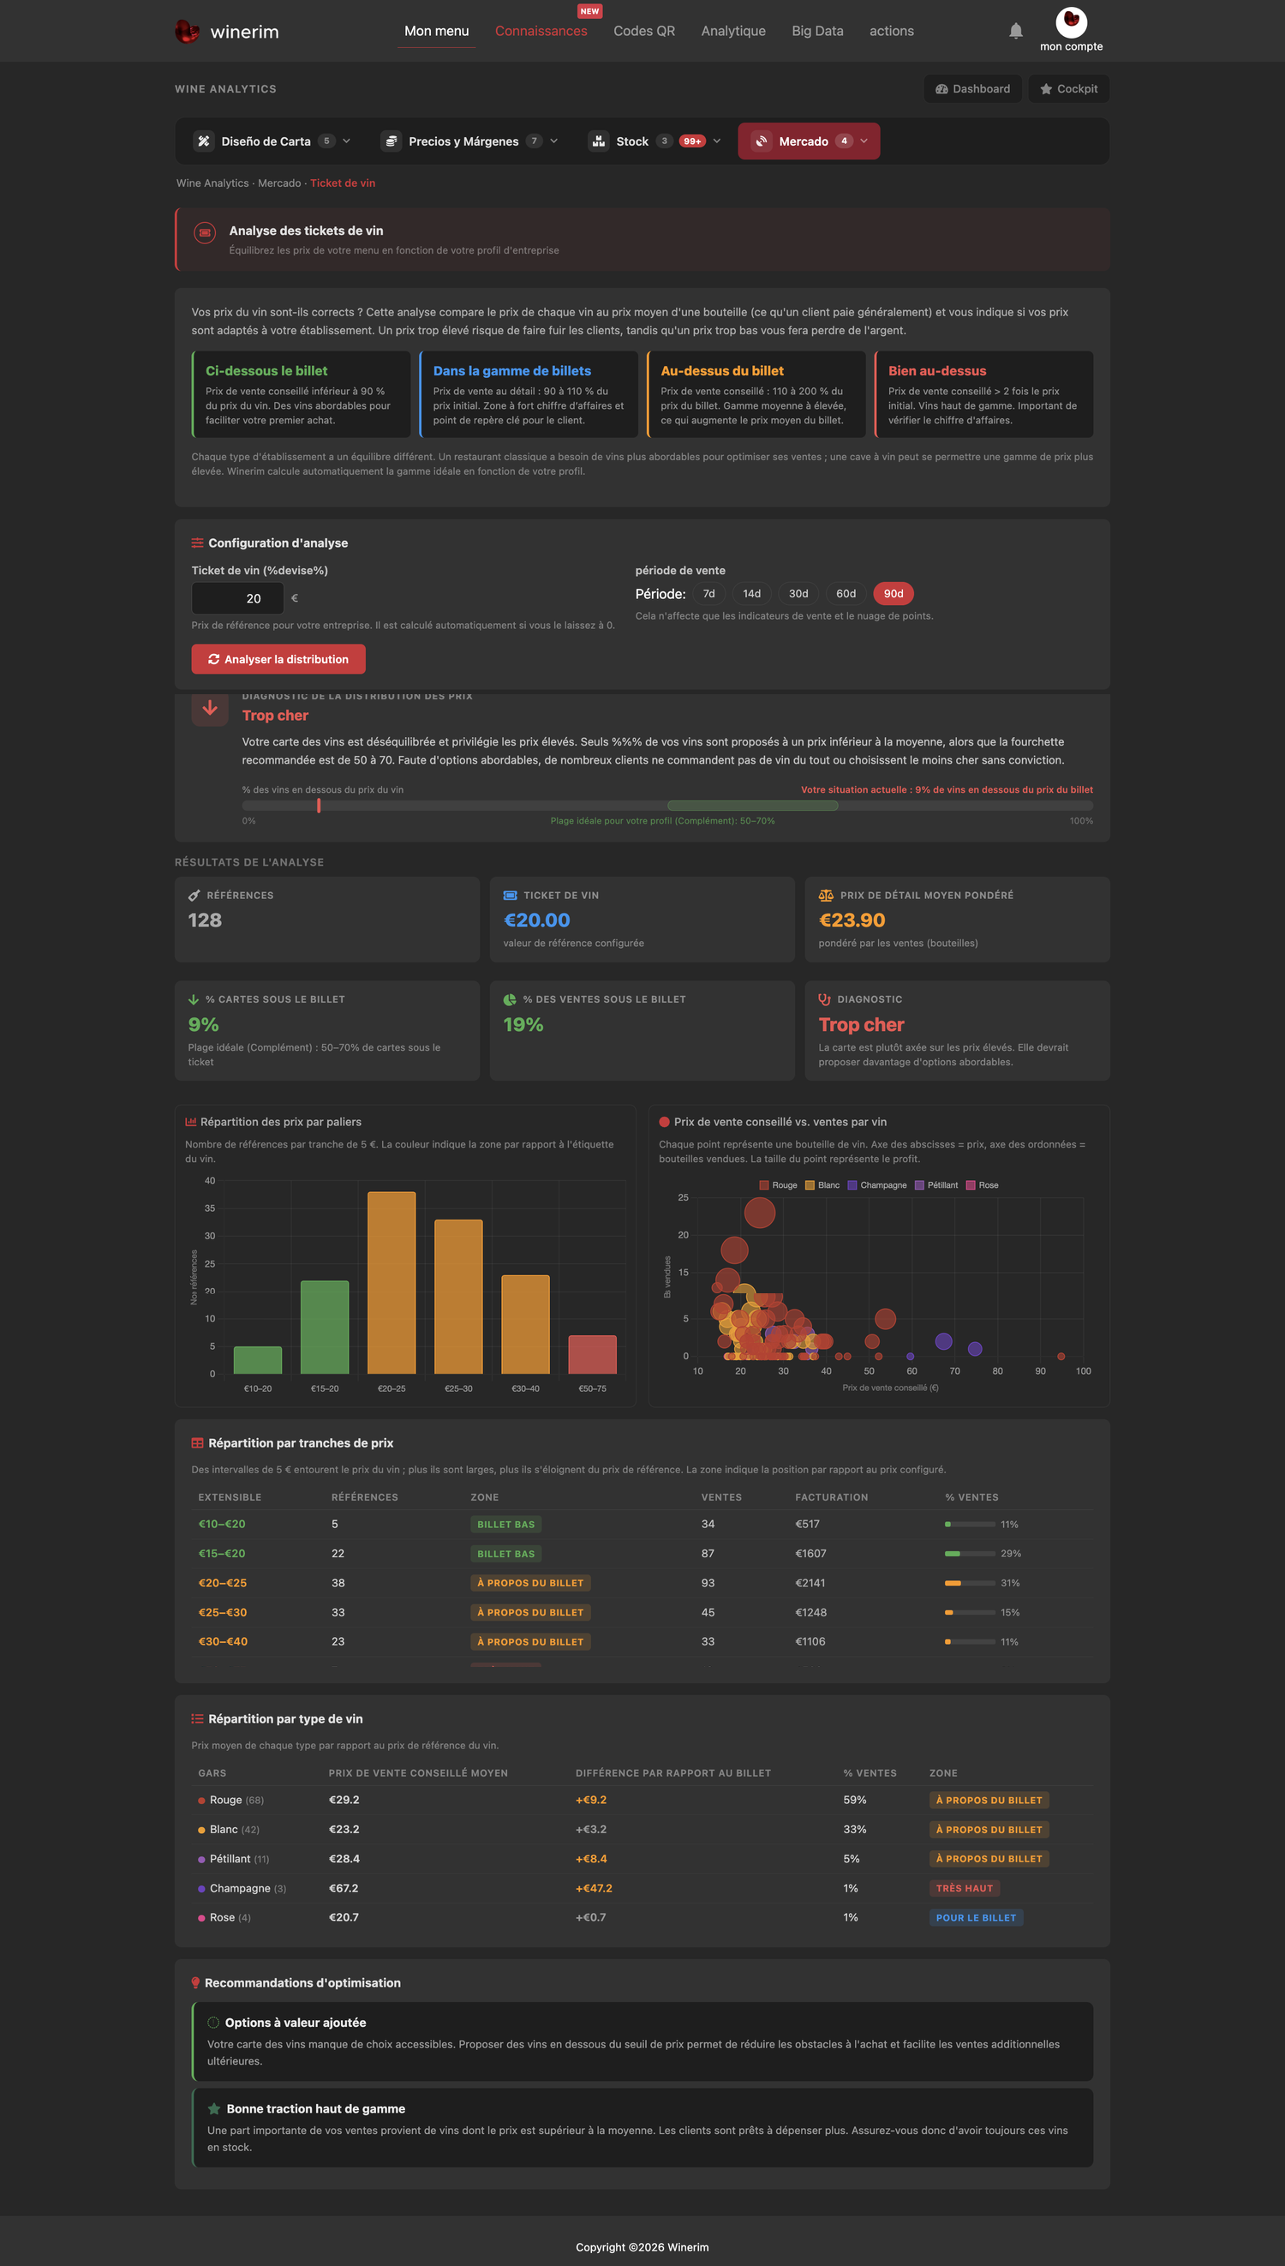Open the notifications bell
This screenshot has height=2266, width=1285.
(x=1016, y=31)
